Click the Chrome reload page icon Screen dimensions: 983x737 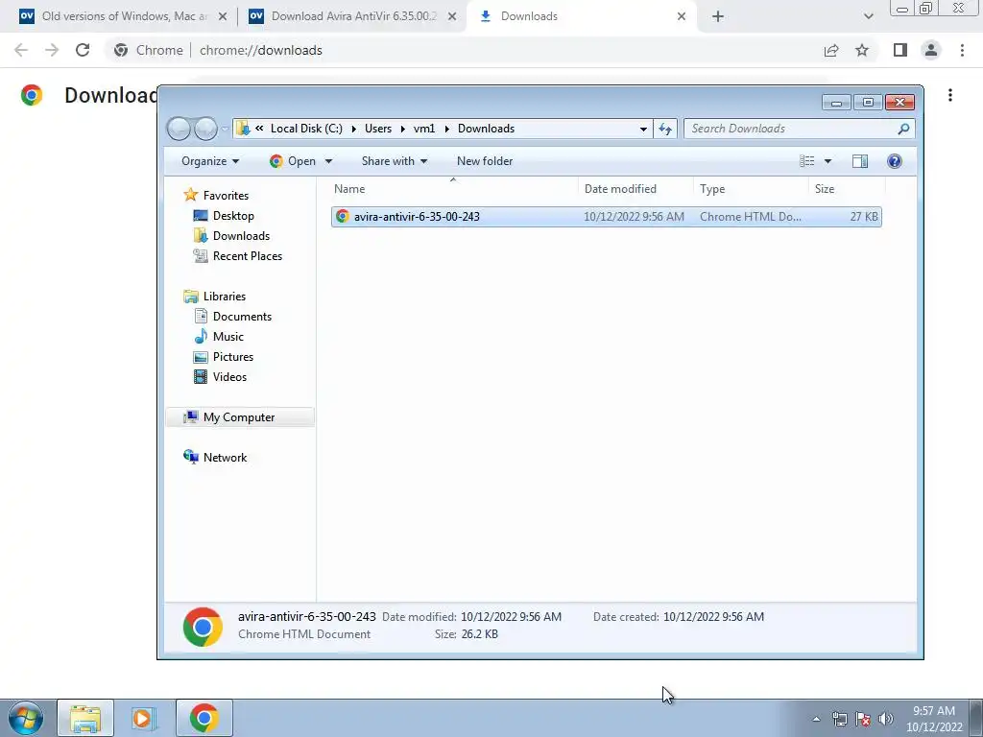(83, 50)
